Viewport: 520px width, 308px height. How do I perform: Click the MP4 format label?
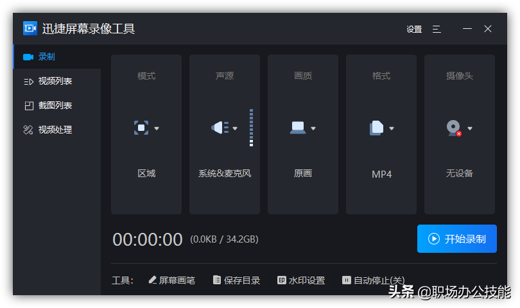pyautogui.click(x=381, y=174)
